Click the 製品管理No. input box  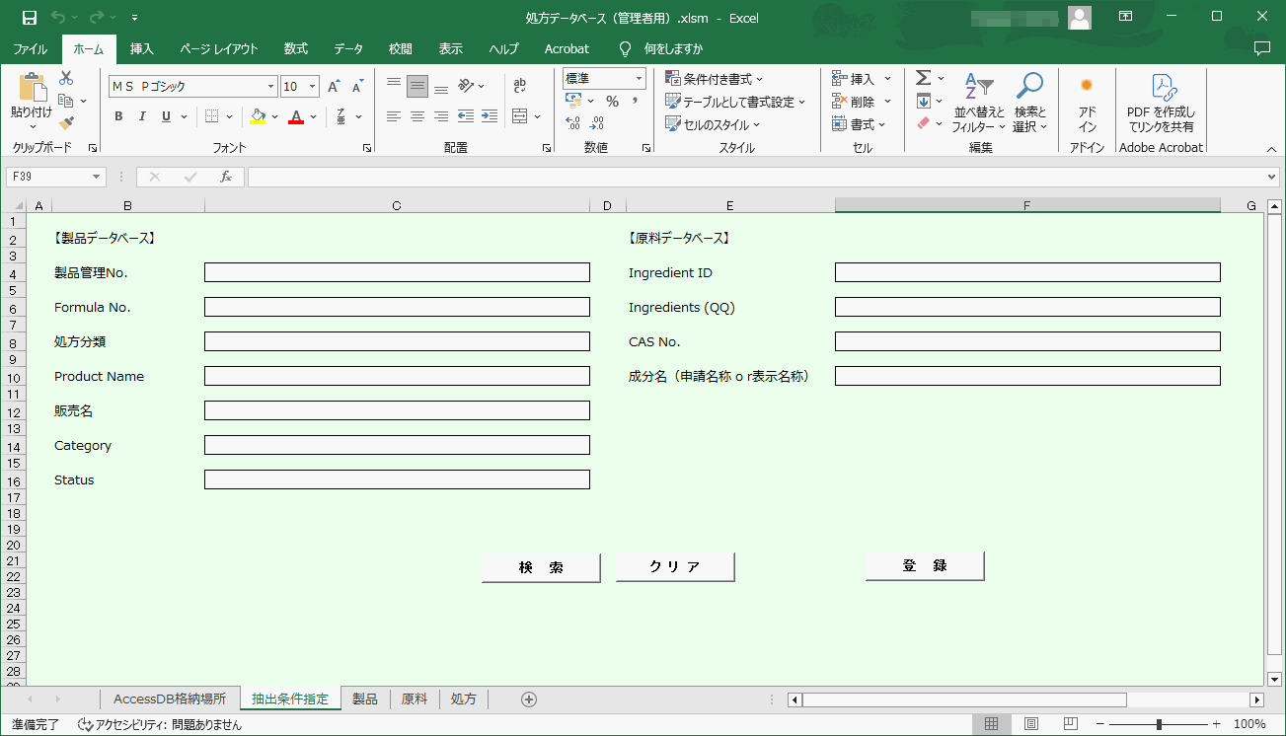[397, 272]
